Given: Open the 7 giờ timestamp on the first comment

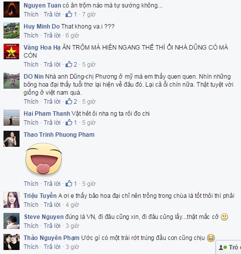Looking at the screenshot, I should (89, 15).
